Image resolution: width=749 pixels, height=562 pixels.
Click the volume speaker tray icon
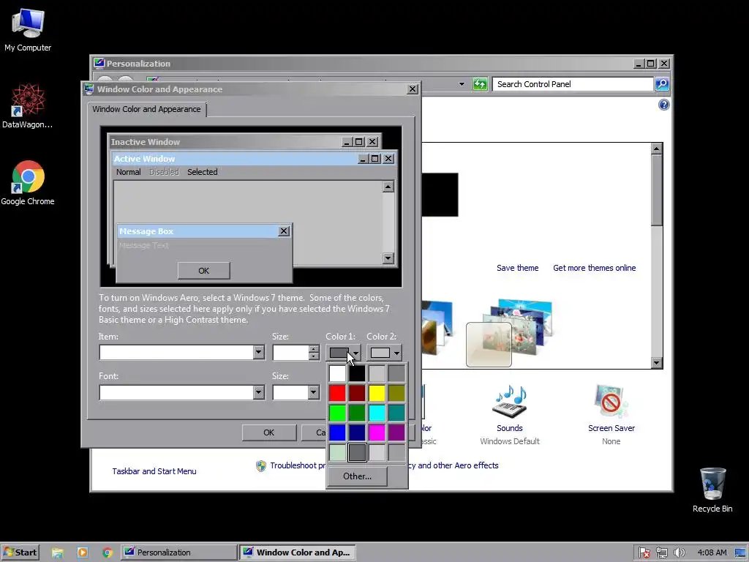click(x=679, y=552)
